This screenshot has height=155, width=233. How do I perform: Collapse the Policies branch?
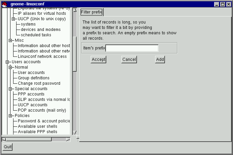click(10, 116)
